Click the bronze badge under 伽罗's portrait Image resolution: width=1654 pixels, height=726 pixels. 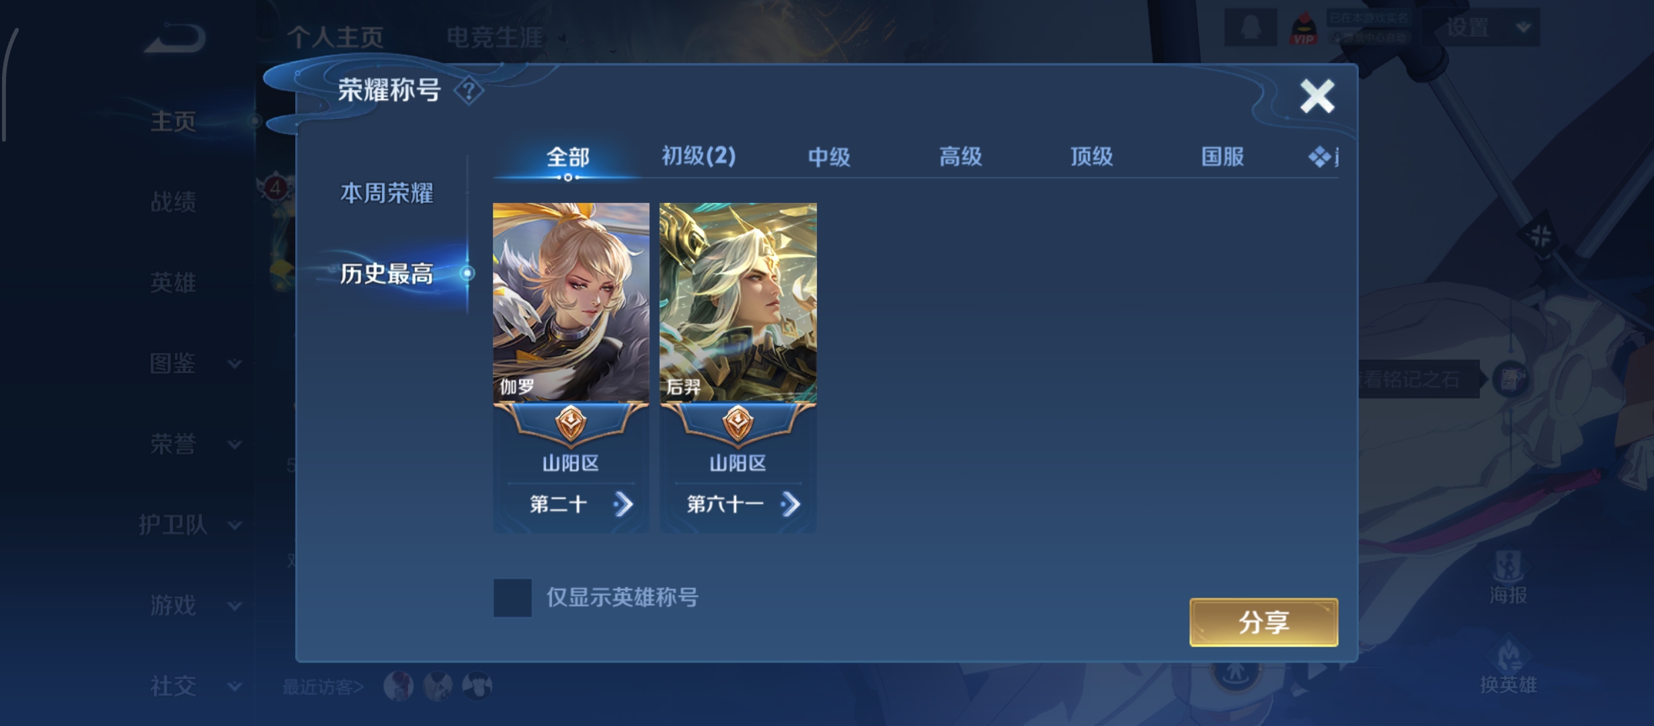(571, 424)
